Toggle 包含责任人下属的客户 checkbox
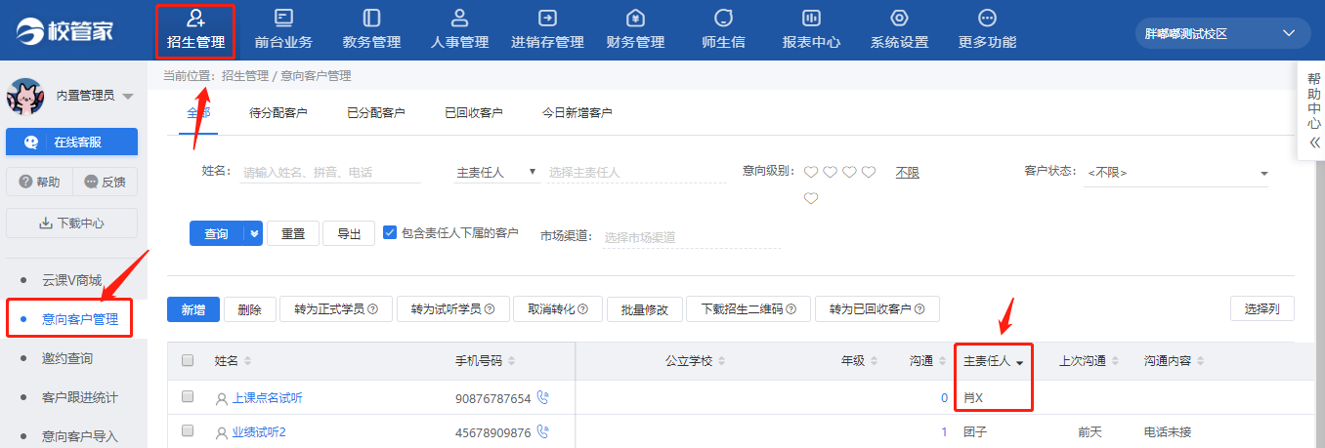Screen dimensions: 1325x448 pos(390,232)
